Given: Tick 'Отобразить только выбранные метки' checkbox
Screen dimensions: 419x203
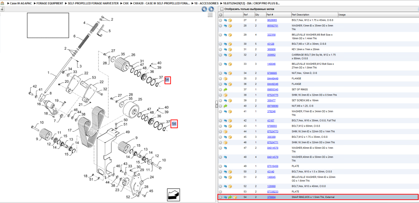Looking at the screenshot, I should click(221, 9).
